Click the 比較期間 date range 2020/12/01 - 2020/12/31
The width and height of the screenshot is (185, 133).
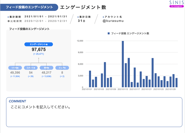46,21
